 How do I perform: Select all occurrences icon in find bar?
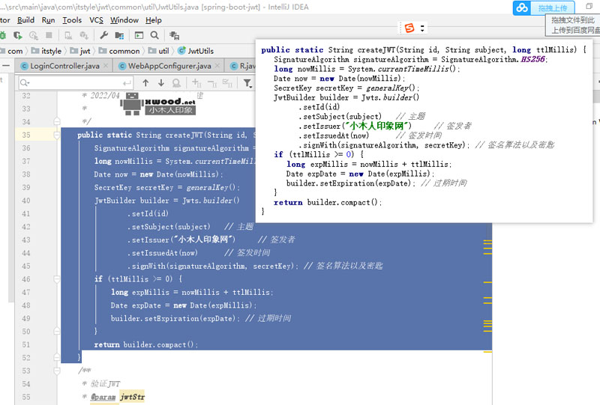pyautogui.click(x=227, y=83)
